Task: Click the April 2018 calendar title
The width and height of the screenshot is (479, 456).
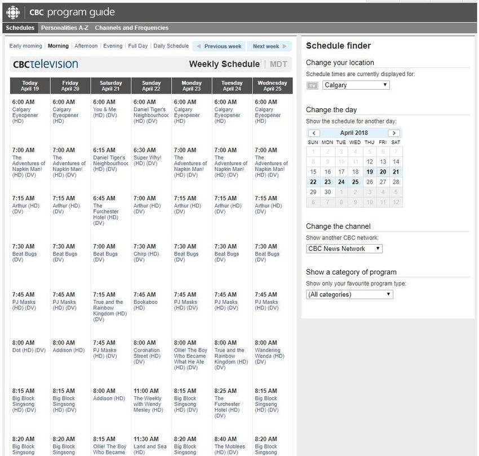Action: click(x=354, y=133)
